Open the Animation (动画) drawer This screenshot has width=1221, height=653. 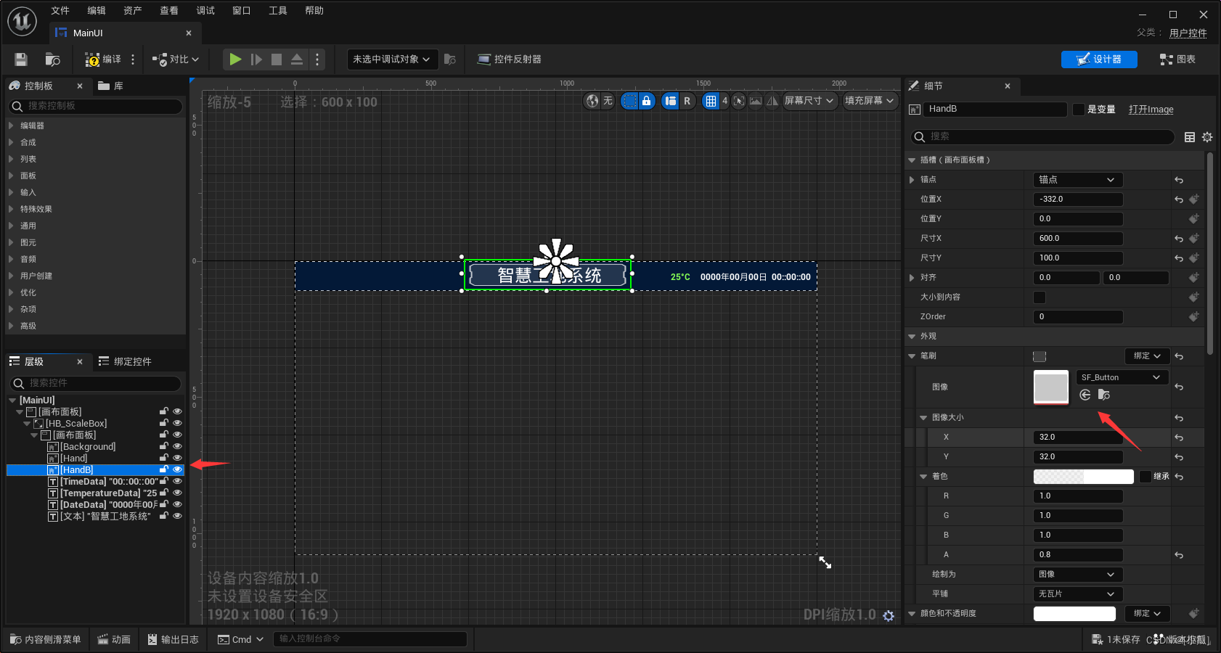[114, 639]
